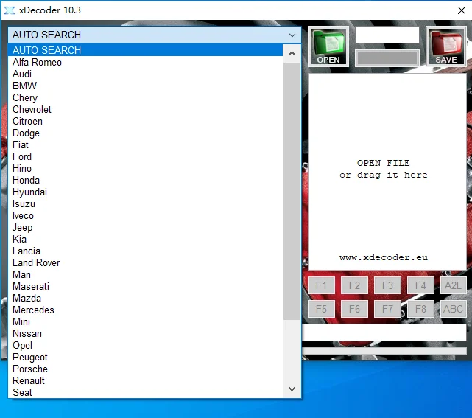Click the OPEN FILE drop area
The height and width of the screenshot is (418, 472).
387,172
